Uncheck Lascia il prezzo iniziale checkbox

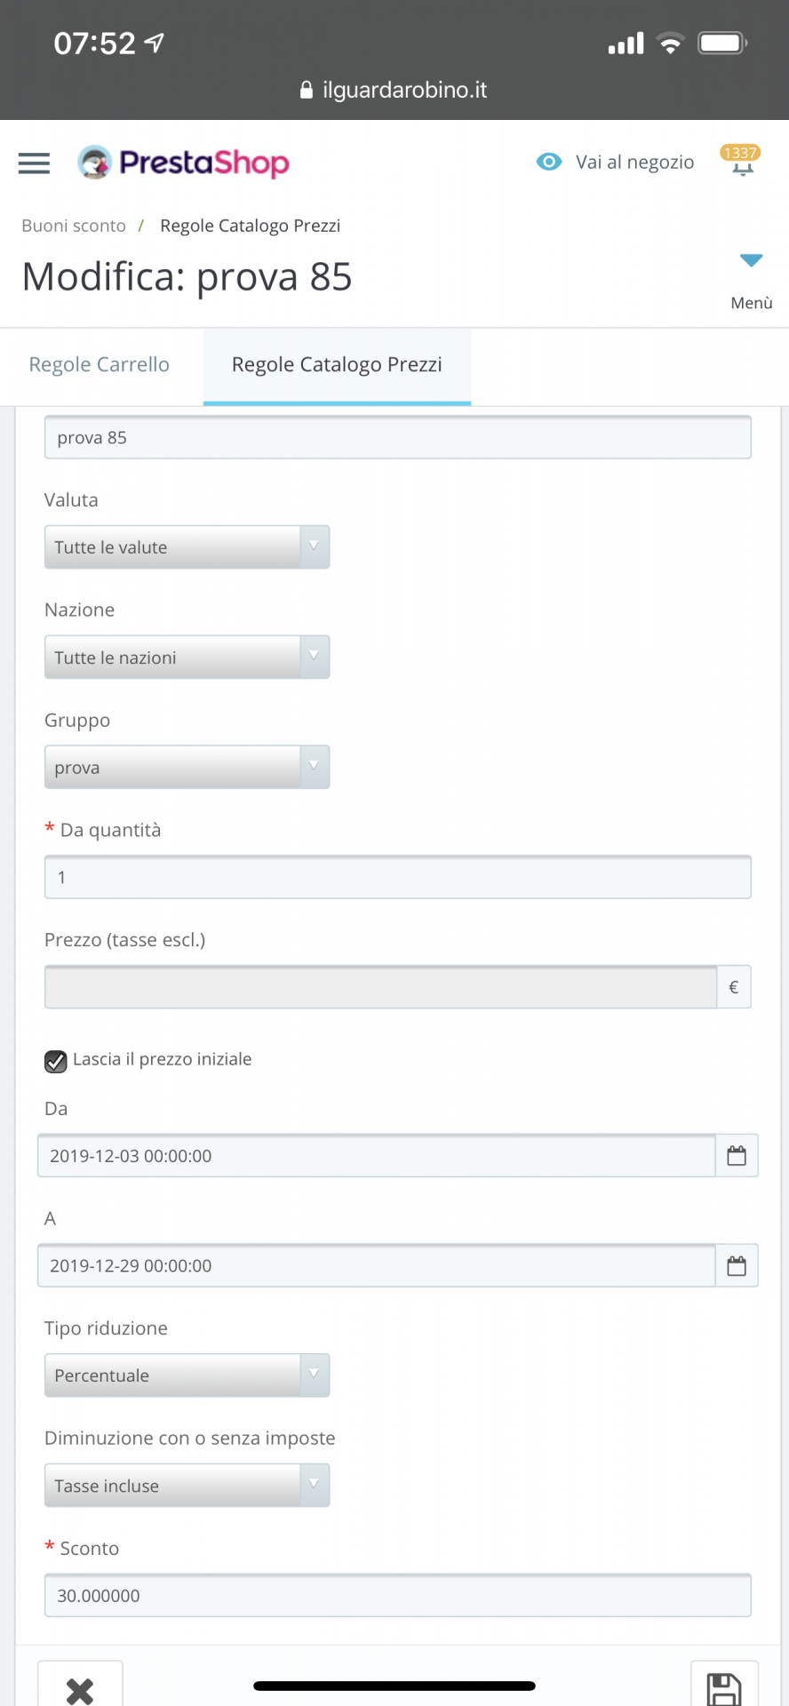tap(56, 1061)
